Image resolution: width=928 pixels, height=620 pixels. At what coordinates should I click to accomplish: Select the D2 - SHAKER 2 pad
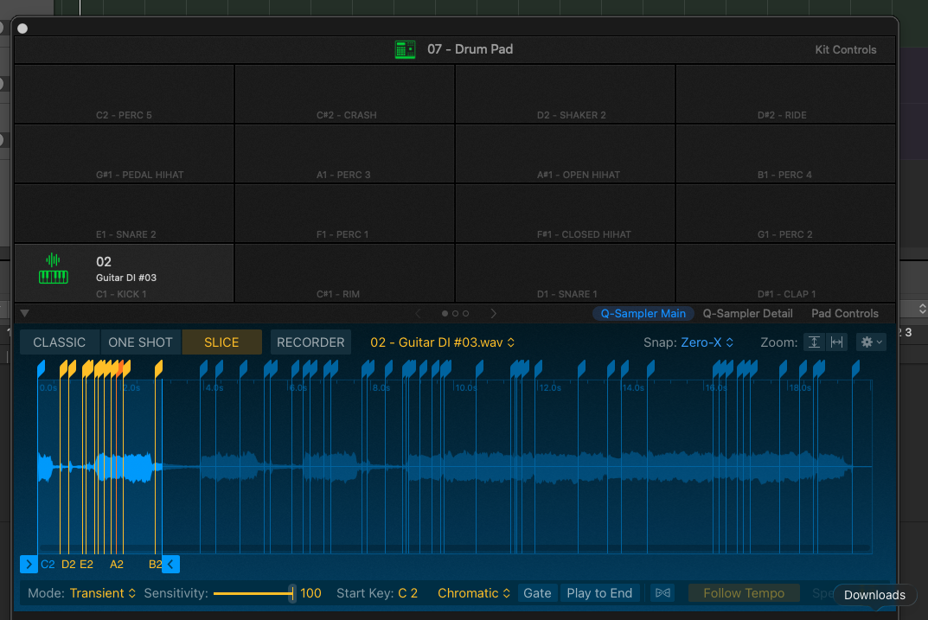pos(566,94)
